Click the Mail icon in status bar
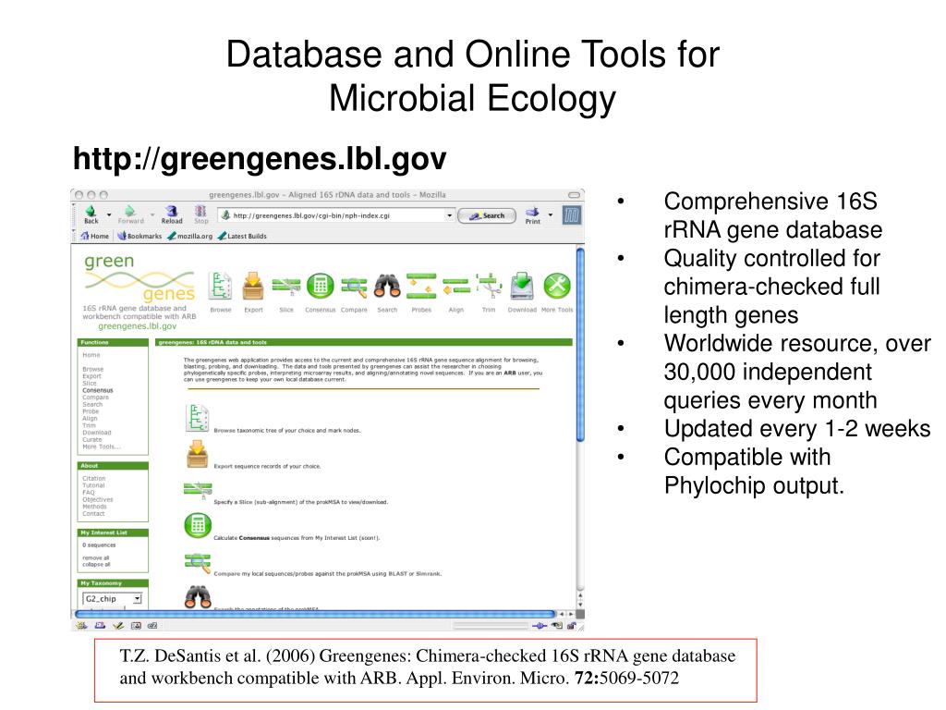Screen dimensions: 946x710 click(100, 626)
